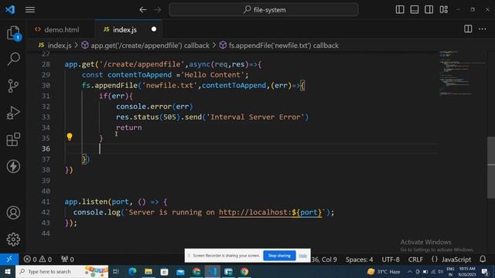Click line number 30 in the gutter
495x278 pixels.
click(46, 85)
